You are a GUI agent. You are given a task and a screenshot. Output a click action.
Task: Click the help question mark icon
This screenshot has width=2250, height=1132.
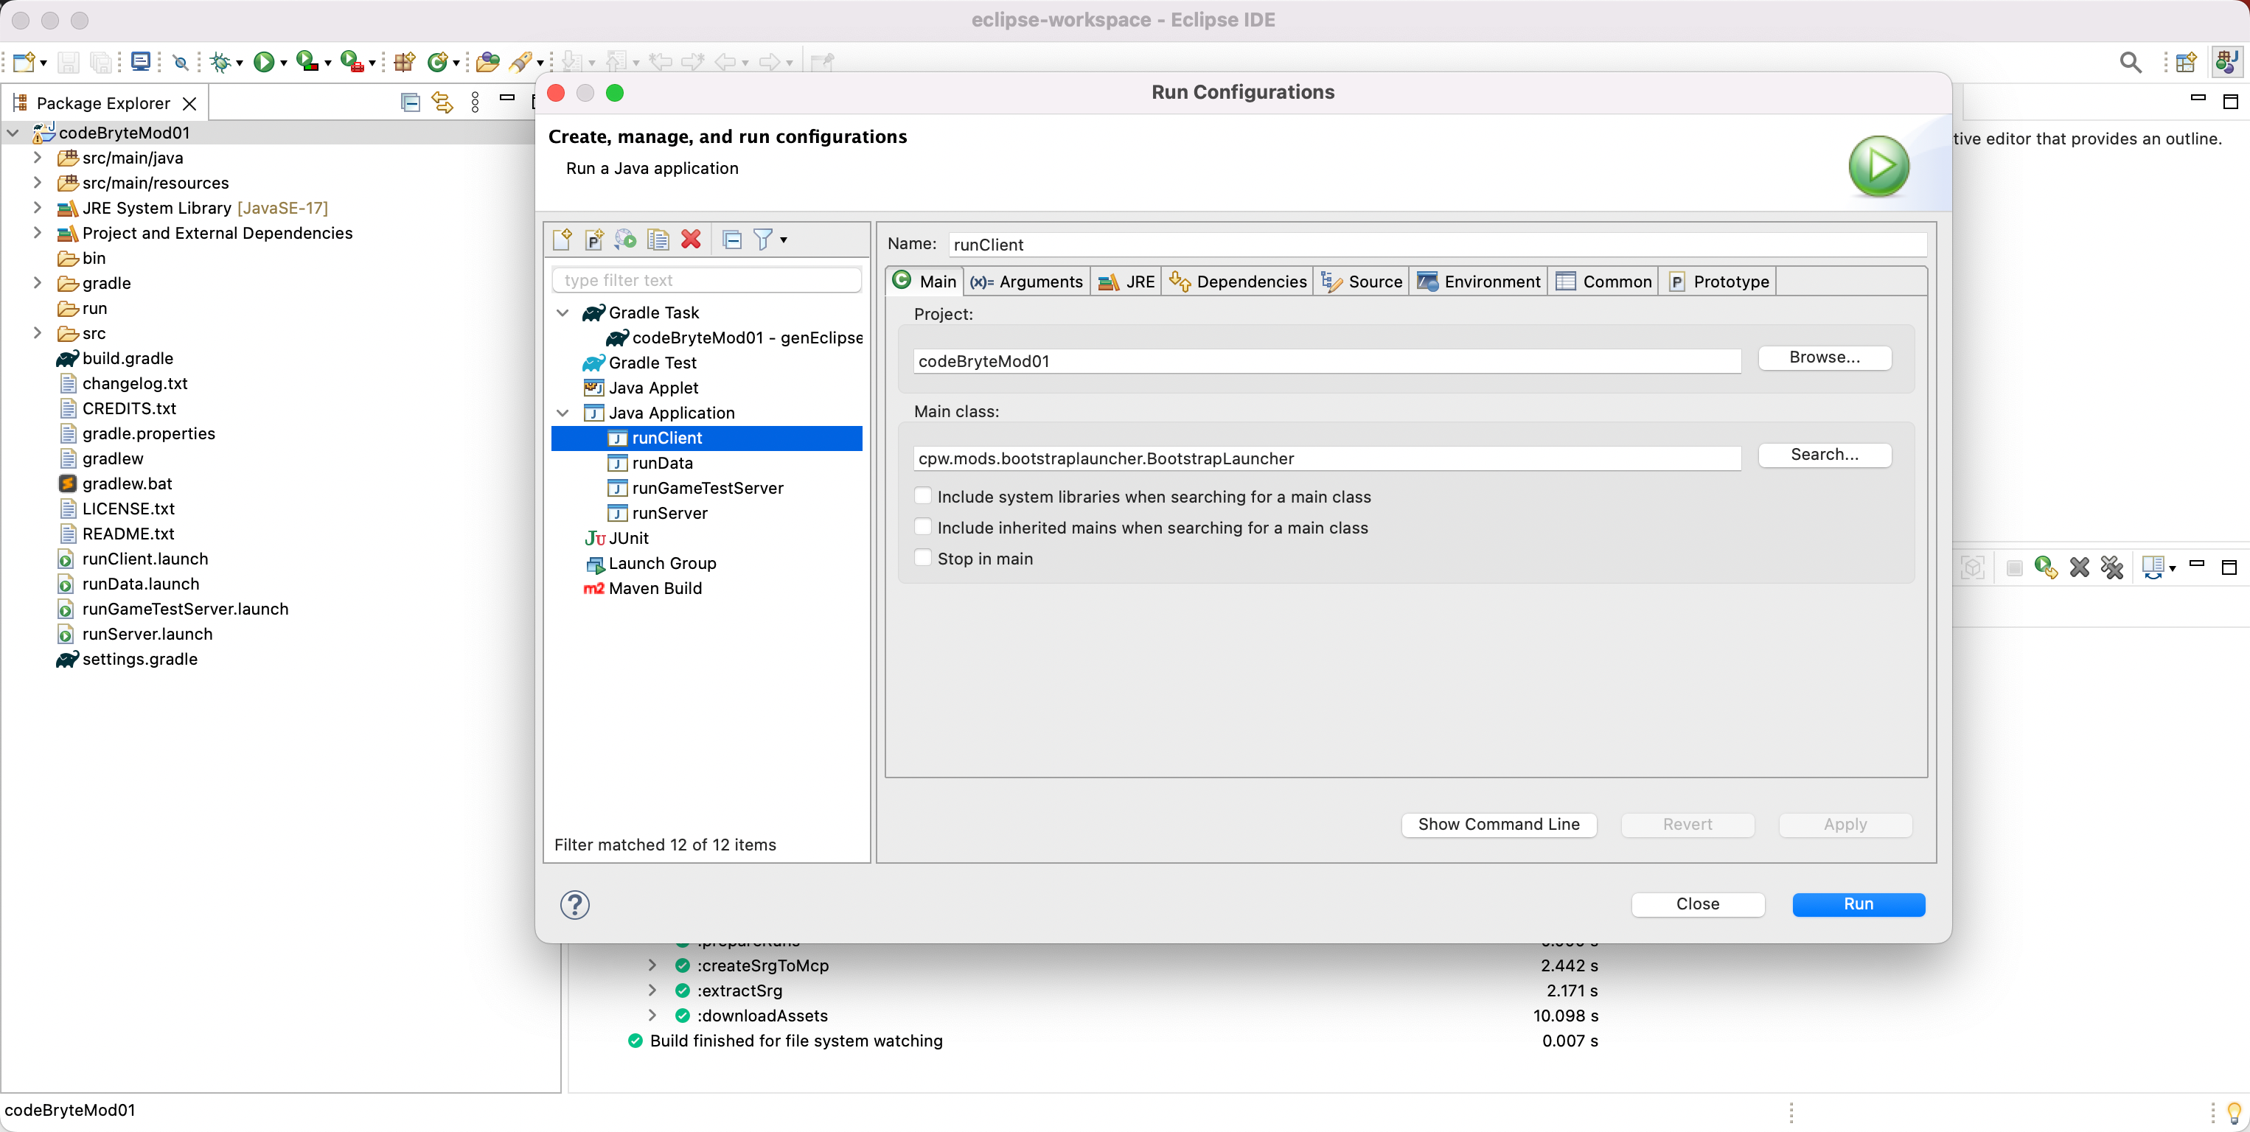(575, 905)
